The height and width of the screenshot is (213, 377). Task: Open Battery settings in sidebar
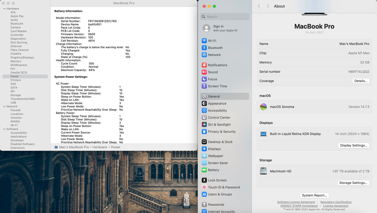point(213,170)
